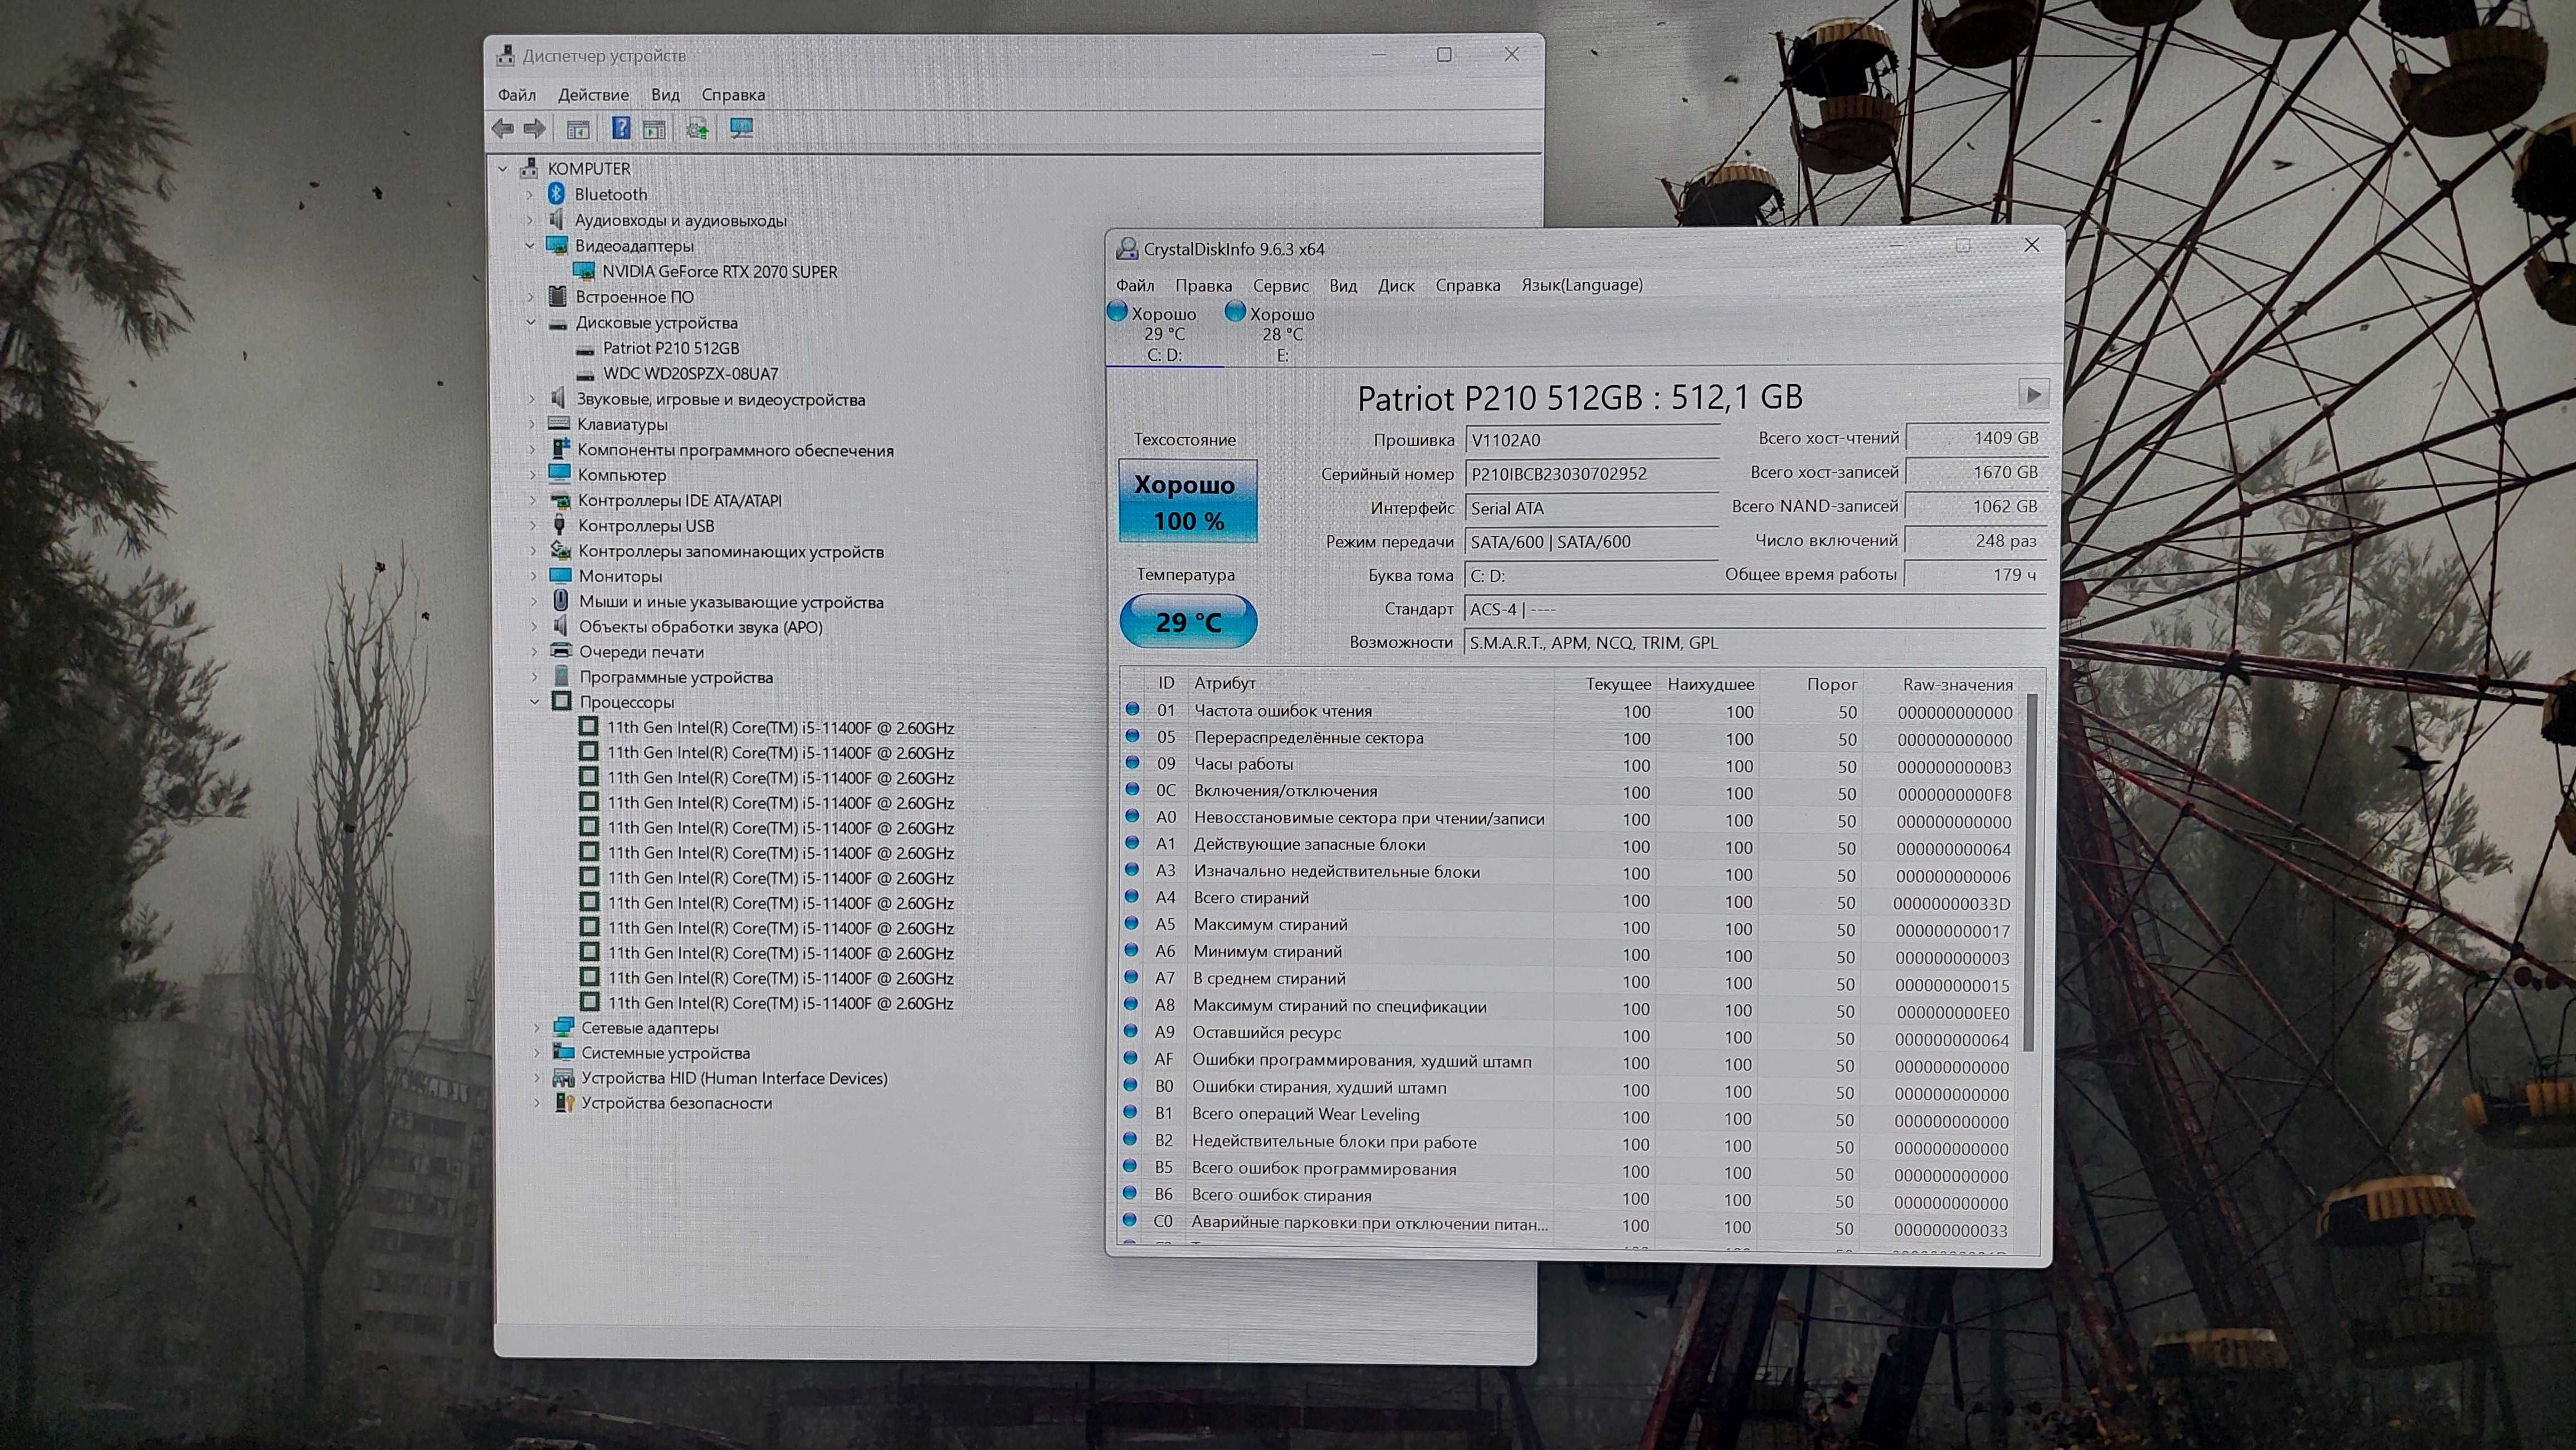Collapse the Видеоадаптеры category
Image resolution: width=2576 pixels, height=1450 pixels.
pyautogui.click(x=531, y=245)
